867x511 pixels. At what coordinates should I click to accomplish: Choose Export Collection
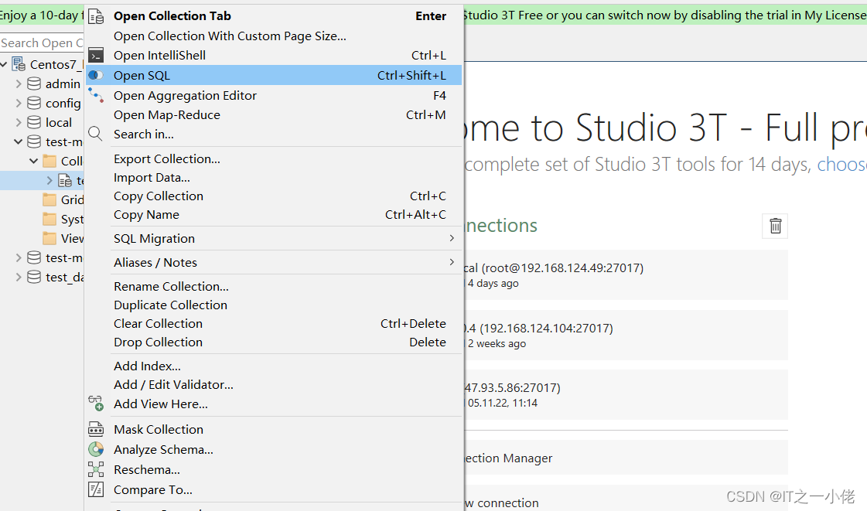point(275,159)
